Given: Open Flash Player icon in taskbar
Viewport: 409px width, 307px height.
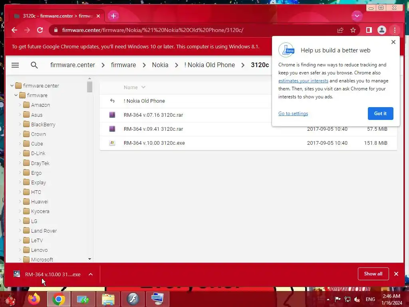Looking at the screenshot, I should click(x=133, y=299).
